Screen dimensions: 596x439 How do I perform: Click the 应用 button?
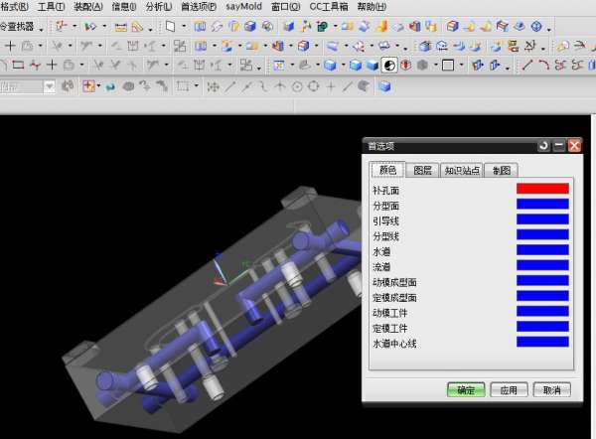pos(508,390)
